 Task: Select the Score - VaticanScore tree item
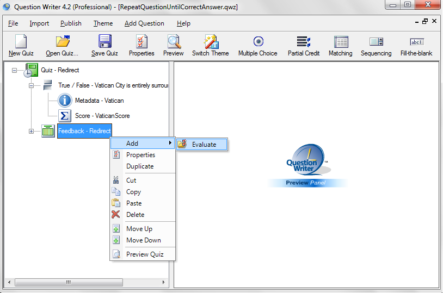(x=102, y=116)
